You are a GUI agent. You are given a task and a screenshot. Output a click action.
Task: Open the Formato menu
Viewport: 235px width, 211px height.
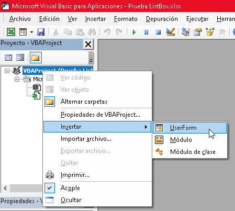126,19
